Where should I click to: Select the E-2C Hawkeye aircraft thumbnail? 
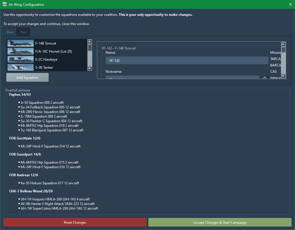[x=20, y=60]
